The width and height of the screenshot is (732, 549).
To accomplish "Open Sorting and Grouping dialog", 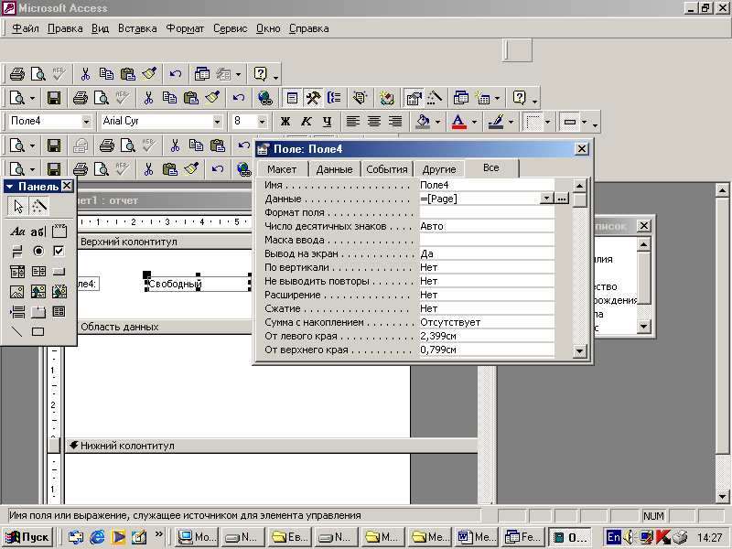I will click(334, 98).
